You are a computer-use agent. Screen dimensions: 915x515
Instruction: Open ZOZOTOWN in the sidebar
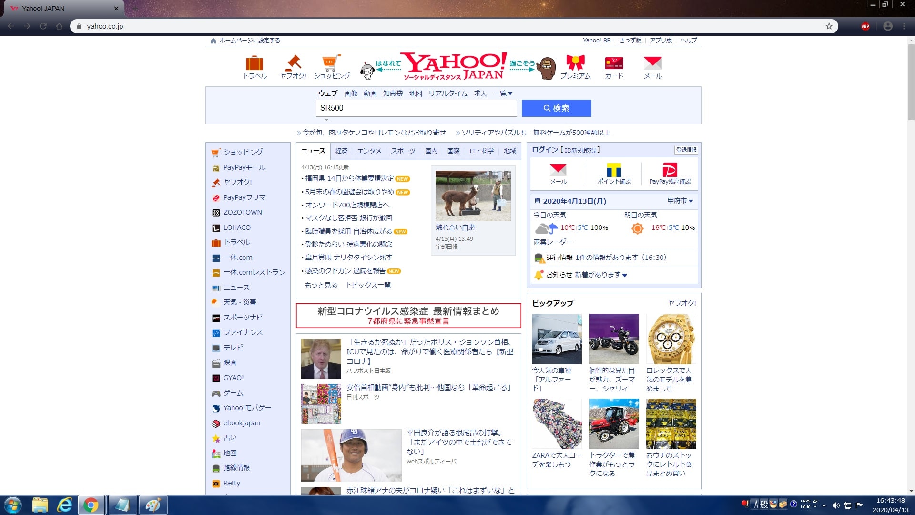point(243,212)
